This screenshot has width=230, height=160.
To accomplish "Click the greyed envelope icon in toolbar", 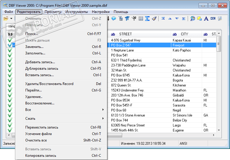I will [x=220, y=19].
